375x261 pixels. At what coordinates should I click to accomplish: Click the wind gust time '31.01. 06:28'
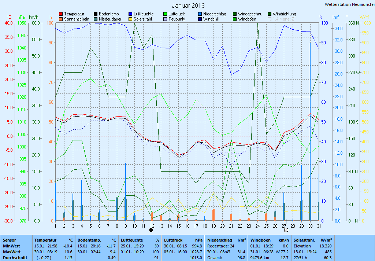click(x=262, y=252)
